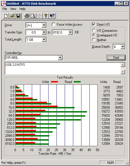This screenshot has height=166, width=130.
Task: Expand the Queue Depth dropdown
Action: pos(123,47)
